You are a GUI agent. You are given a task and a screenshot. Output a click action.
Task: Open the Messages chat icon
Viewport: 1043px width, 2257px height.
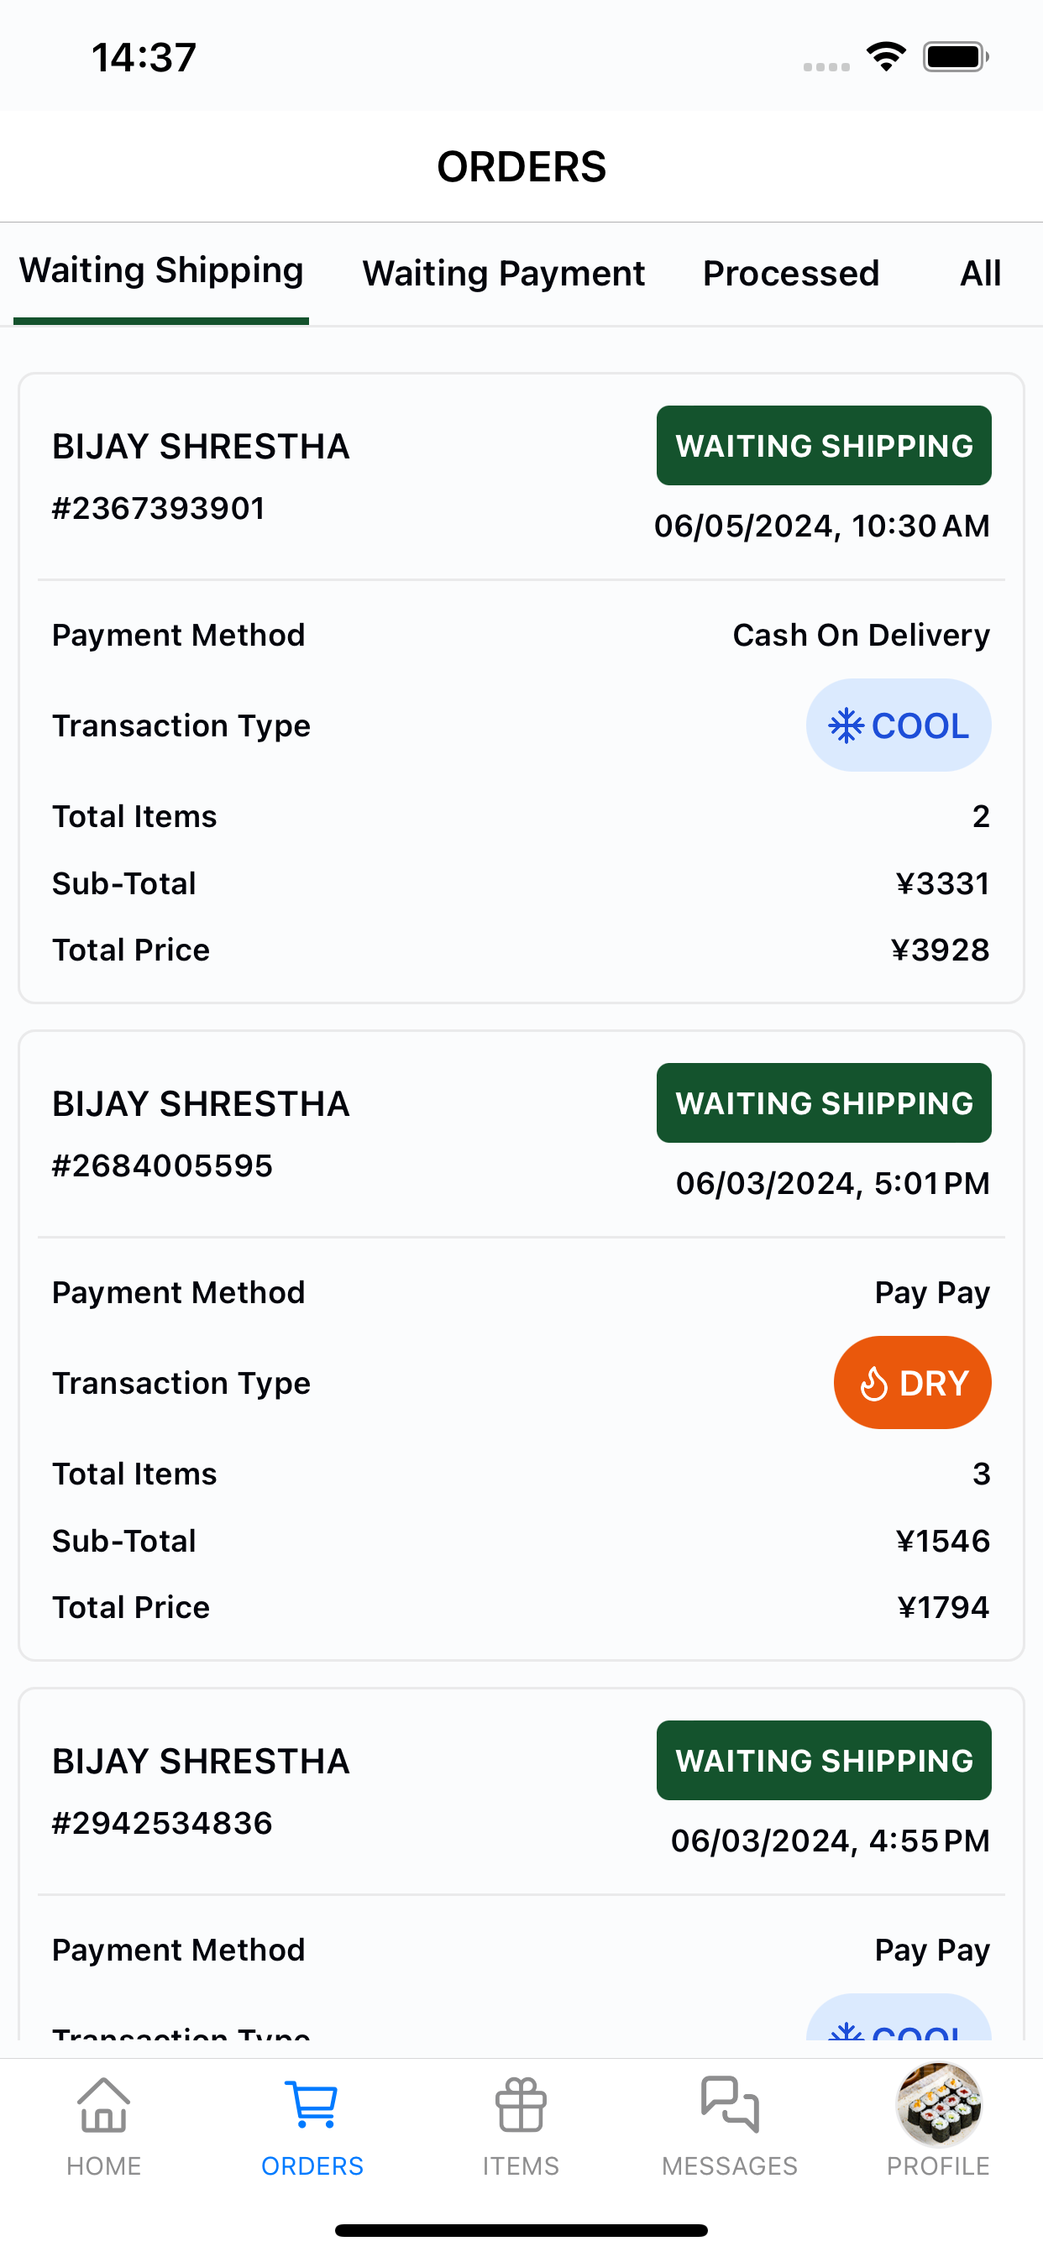(x=729, y=2105)
